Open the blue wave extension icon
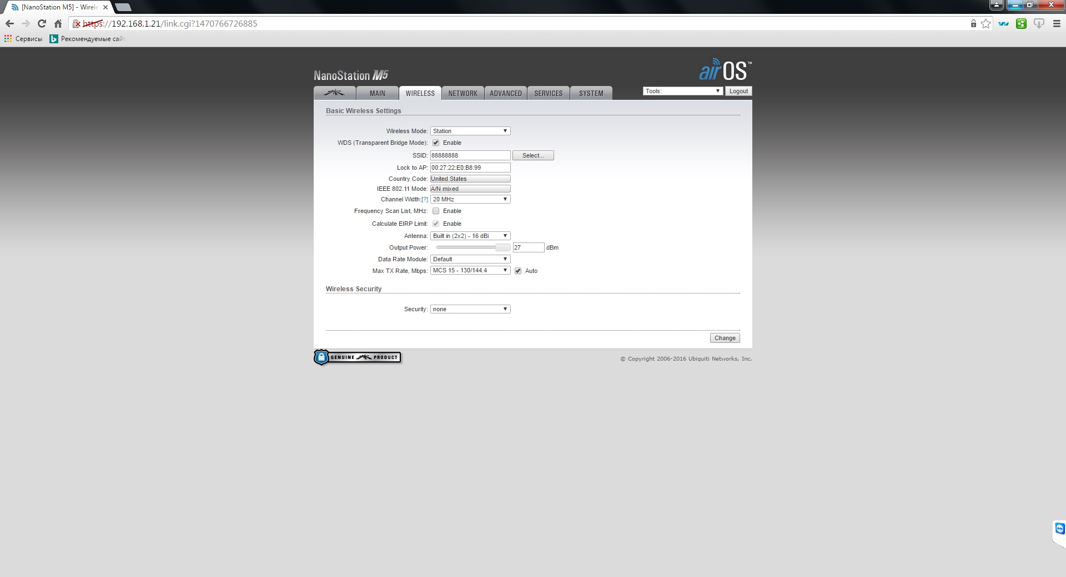The image size is (1066, 577). coord(1003,23)
